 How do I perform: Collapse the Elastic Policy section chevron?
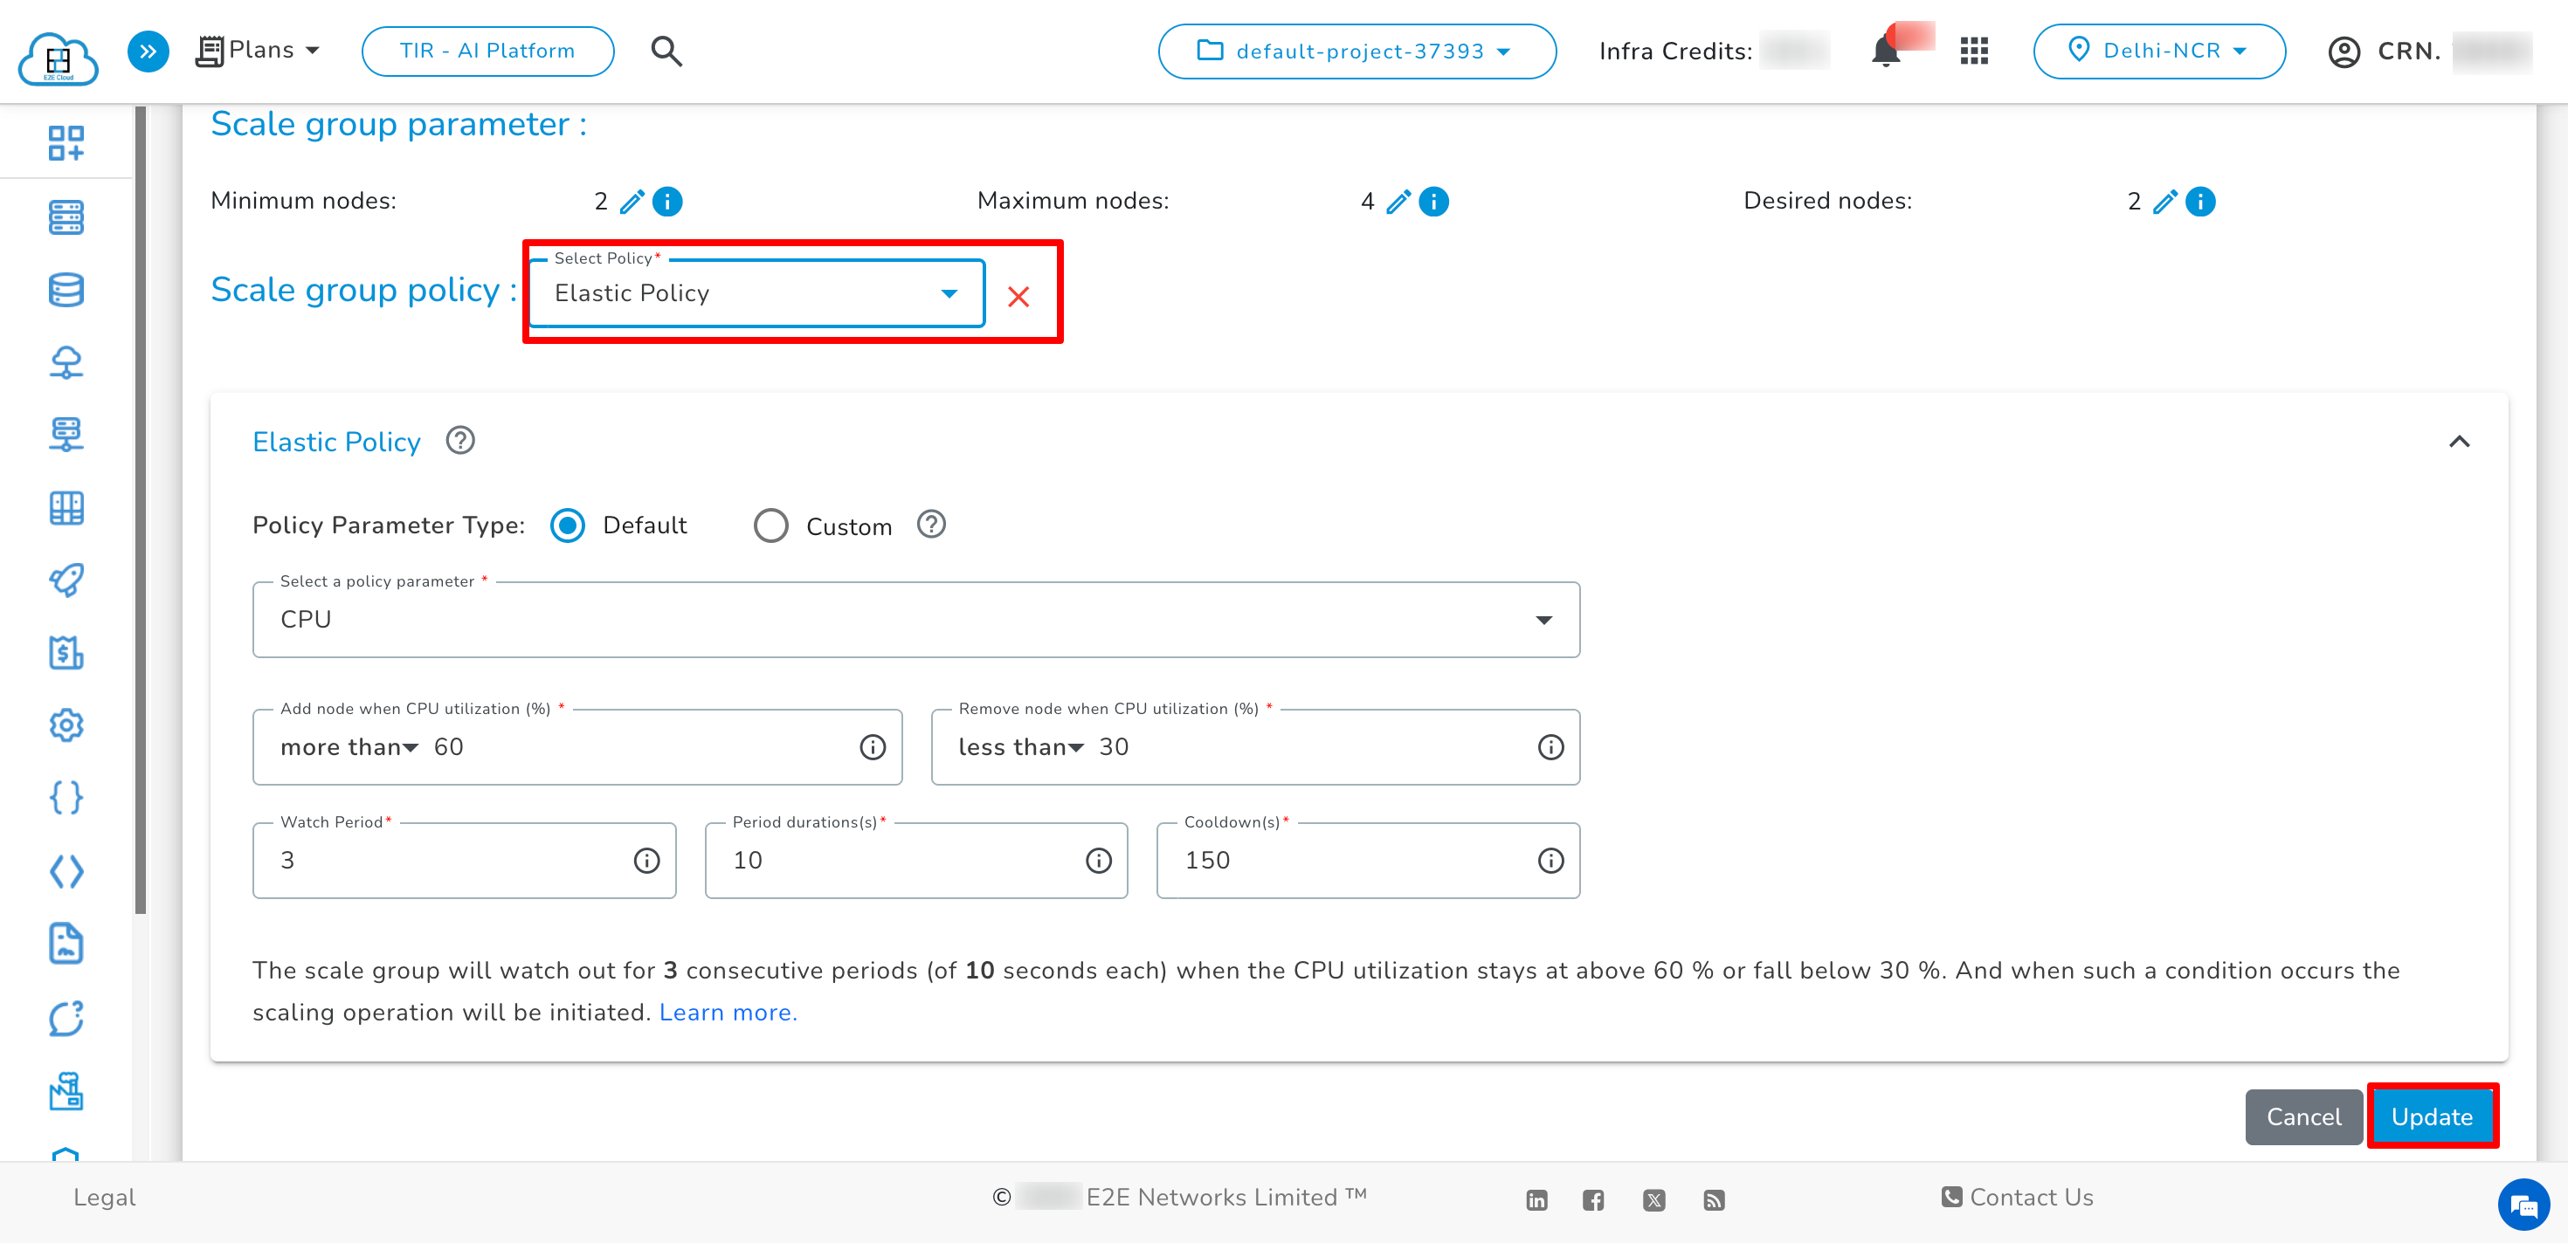(x=2460, y=441)
